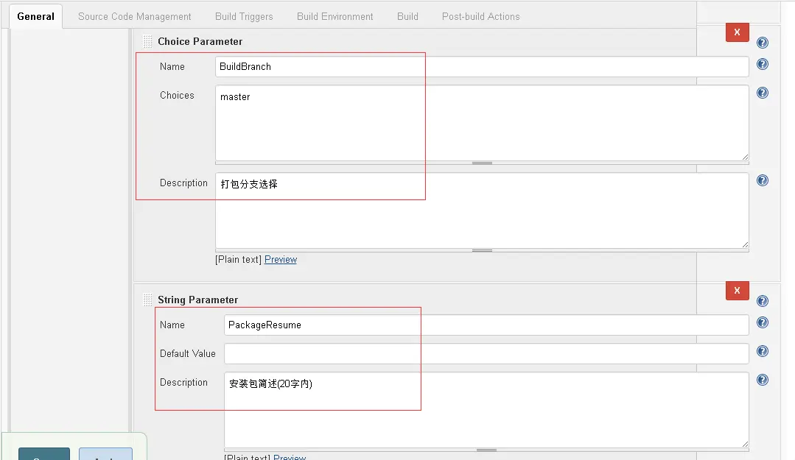Open help beside the Default Value field
Viewport: 795px width, 460px height.
763,352
